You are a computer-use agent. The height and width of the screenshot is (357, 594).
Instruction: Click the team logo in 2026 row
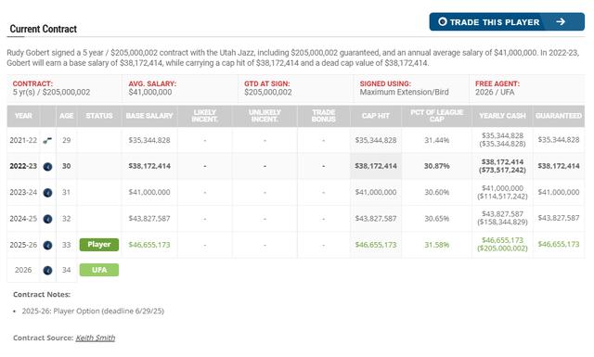pos(47,271)
